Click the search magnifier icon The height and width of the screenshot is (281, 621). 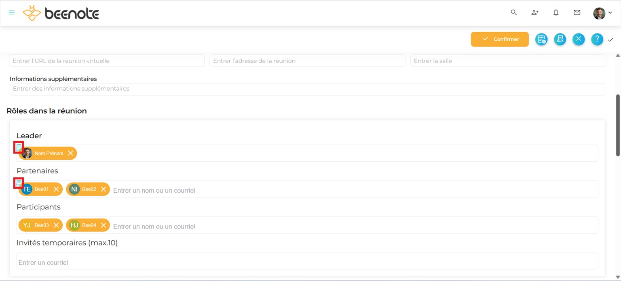pos(514,12)
